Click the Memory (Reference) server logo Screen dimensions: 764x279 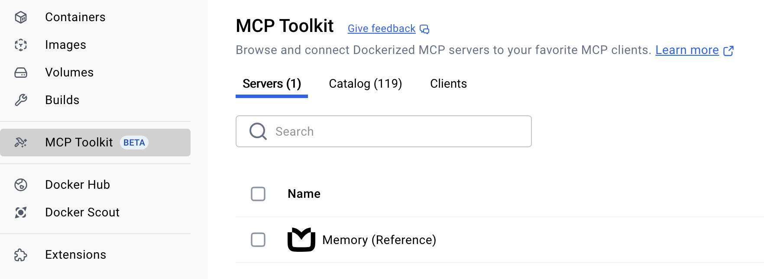click(301, 240)
